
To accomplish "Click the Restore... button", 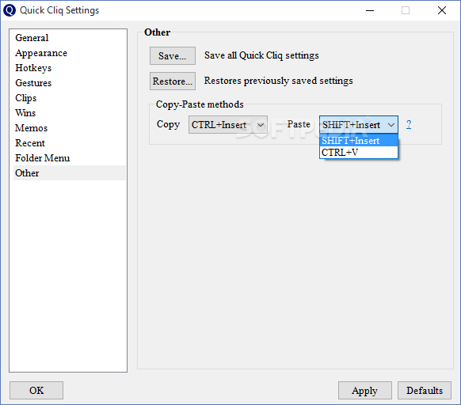I will [x=173, y=81].
